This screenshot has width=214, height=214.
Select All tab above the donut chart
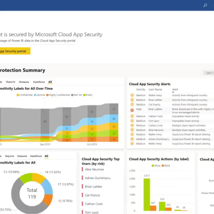point(46,156)
